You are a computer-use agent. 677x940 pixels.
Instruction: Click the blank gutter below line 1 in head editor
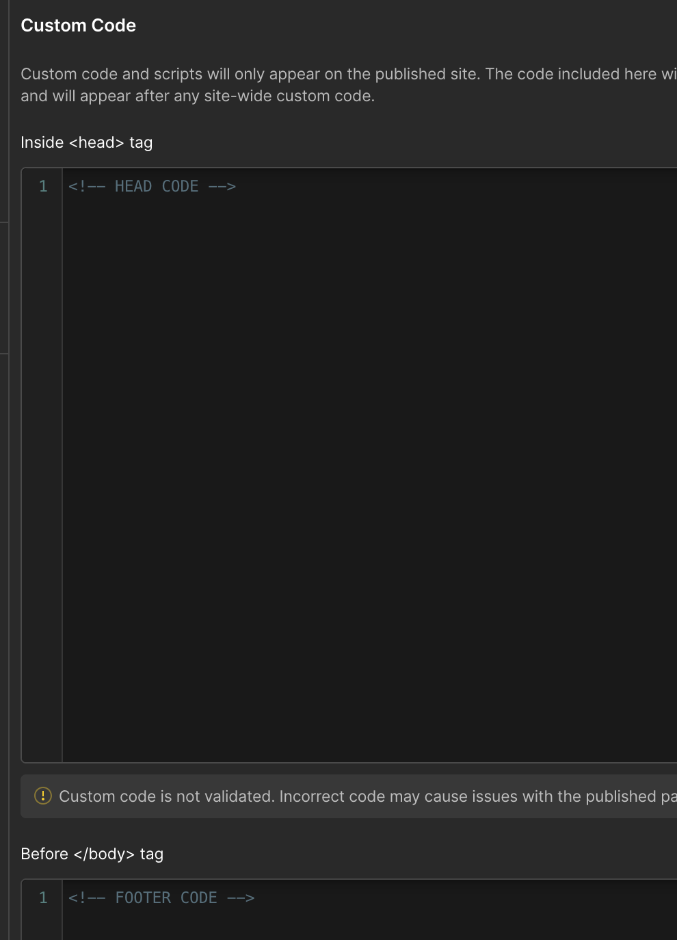(42, 479)
